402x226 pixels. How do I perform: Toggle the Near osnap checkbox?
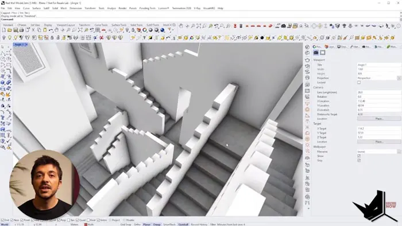point(12,220)
